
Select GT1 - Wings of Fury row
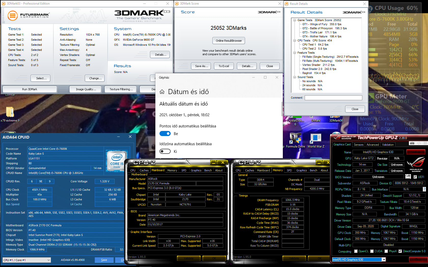tap(322, 24)
